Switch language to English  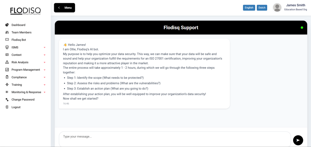coord(249,8)
